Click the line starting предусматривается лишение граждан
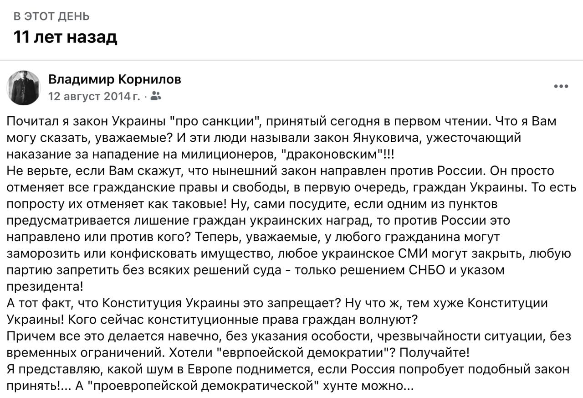The height and width of the screenshot is (398, 583). click(x=258, y=220)
